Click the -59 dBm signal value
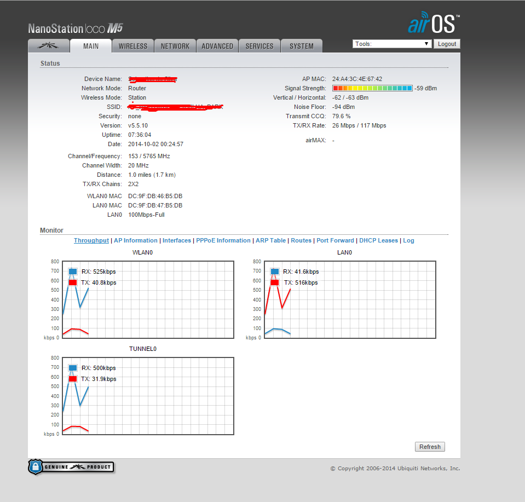525x502 pixels. 425,88
